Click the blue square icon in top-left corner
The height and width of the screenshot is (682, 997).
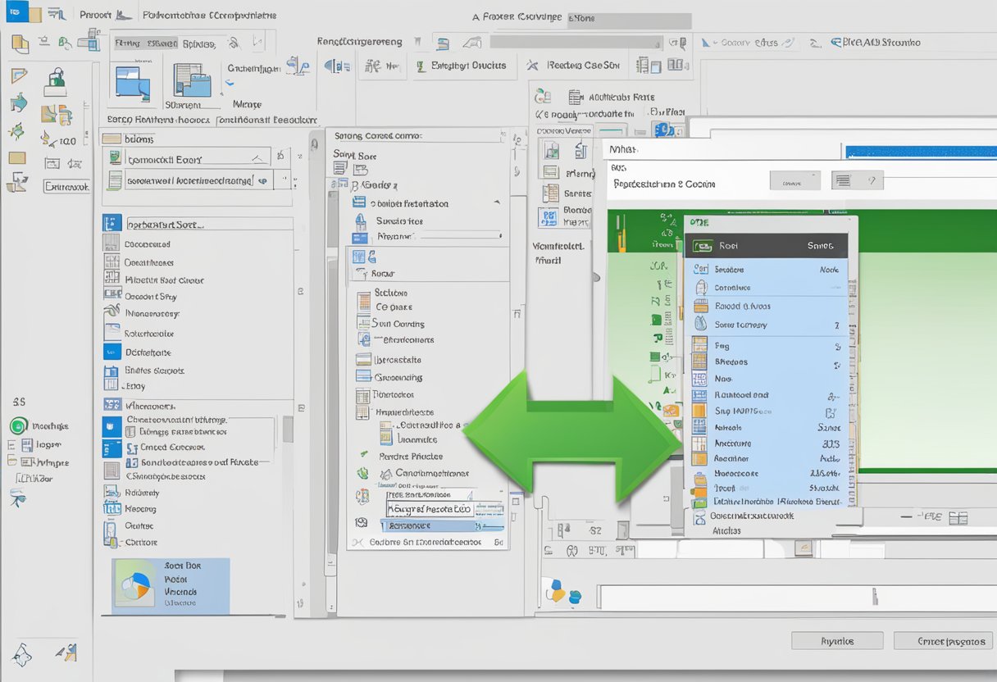16,12
